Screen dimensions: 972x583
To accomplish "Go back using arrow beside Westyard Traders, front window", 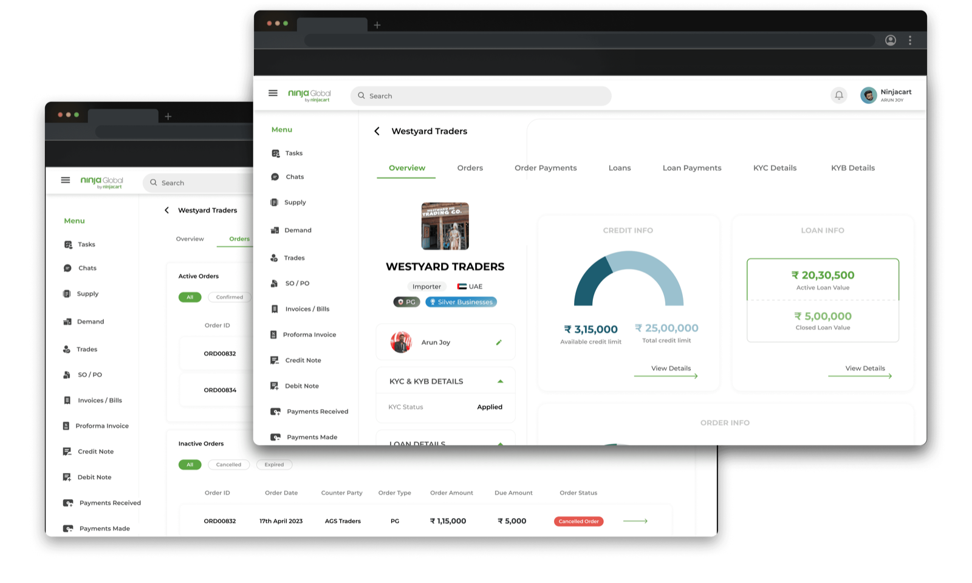I will tap(377, 131).
